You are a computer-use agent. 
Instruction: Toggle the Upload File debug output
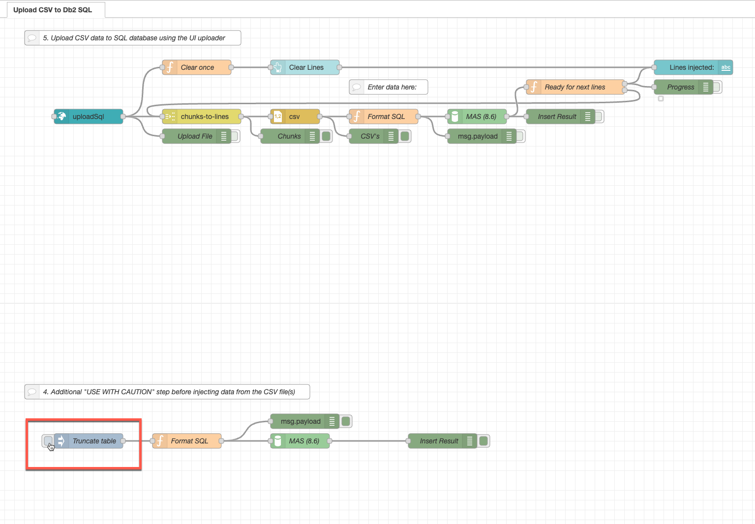pyautogui.click(x=235, y=136)
